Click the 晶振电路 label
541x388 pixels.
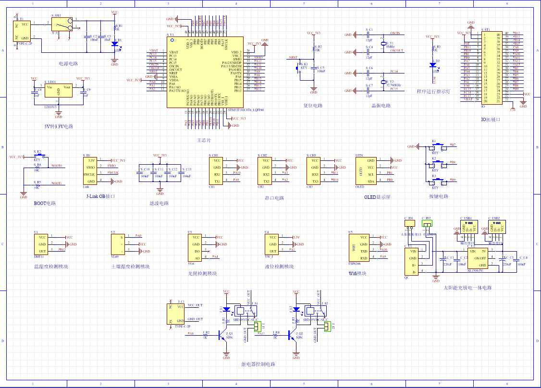pyautogui.click(x=381, y=106)
